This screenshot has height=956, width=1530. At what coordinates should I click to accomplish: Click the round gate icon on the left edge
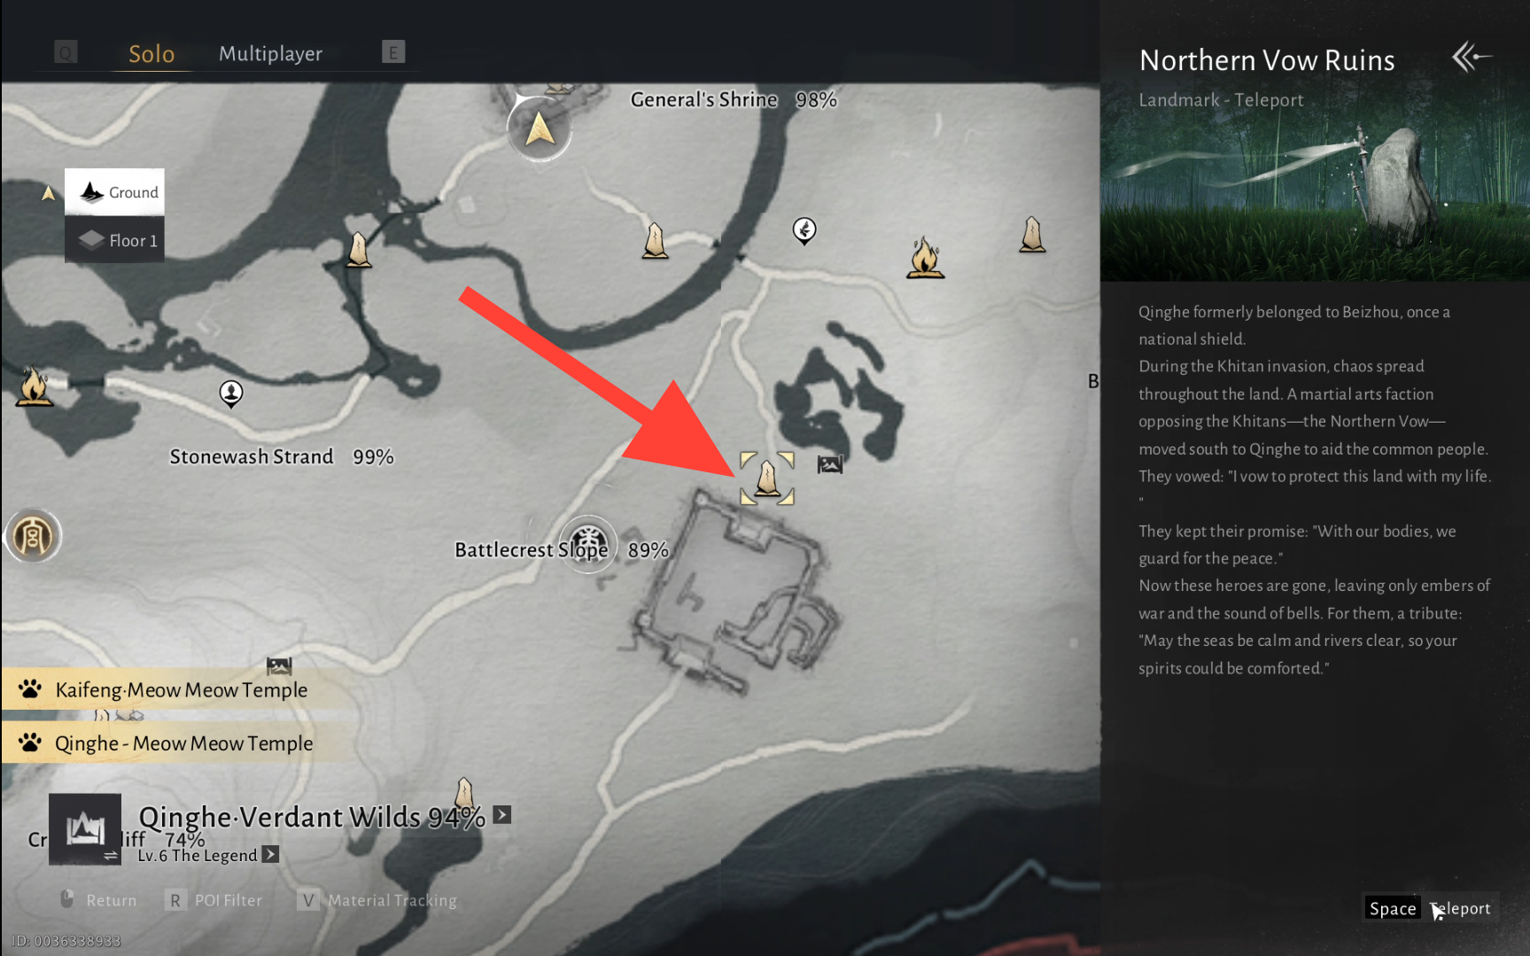point(33,536)
